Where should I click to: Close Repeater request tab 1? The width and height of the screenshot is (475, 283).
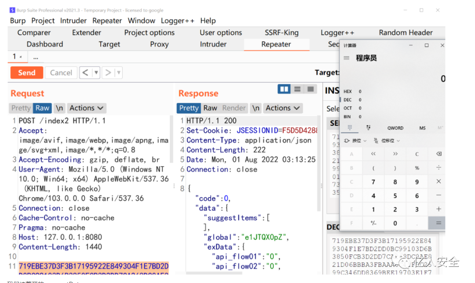tap(21, 57)
